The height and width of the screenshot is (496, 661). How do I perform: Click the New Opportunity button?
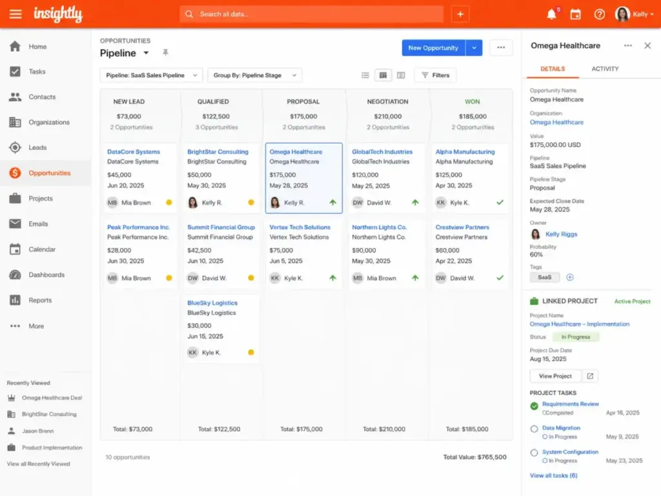click(x=433, y=48)
